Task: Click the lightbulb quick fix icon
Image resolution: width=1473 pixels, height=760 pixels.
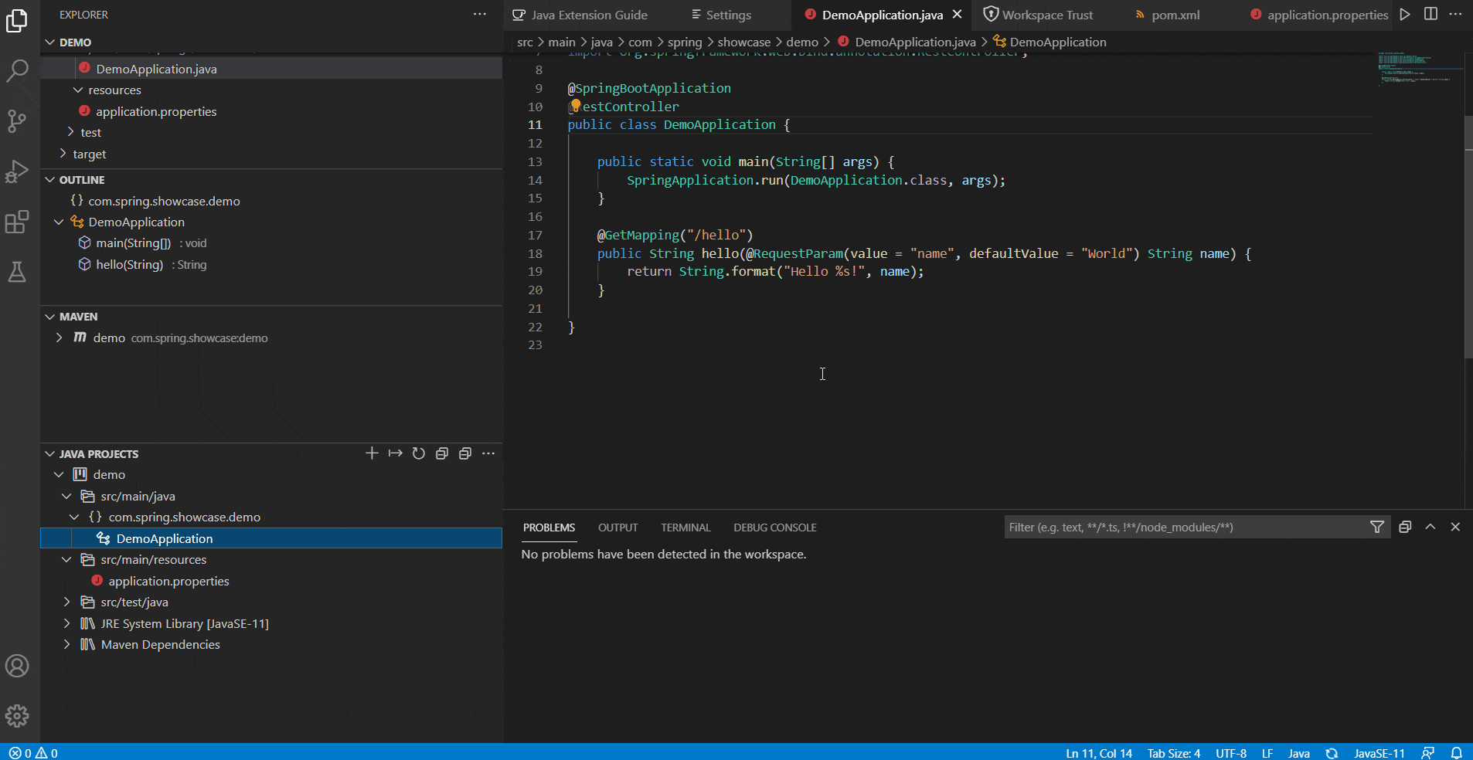Action: coord(575,105)
